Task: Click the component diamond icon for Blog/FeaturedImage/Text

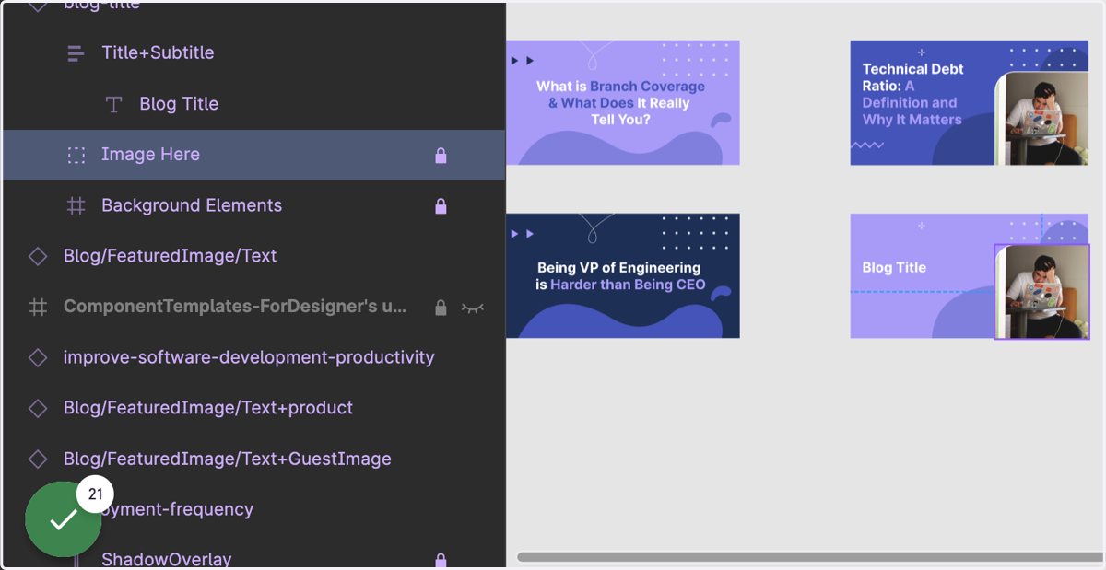Action: pos(38,256)
